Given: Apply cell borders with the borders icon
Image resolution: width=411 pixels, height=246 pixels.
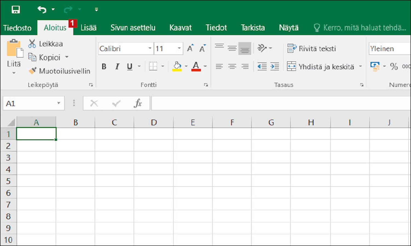Looking at the screenshot, I should click(153, 66).
